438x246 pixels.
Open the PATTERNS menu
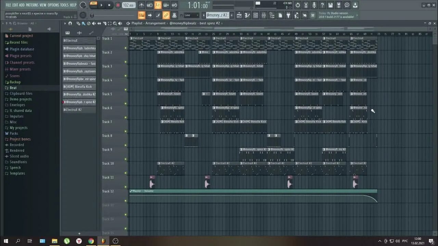(32, 5)
